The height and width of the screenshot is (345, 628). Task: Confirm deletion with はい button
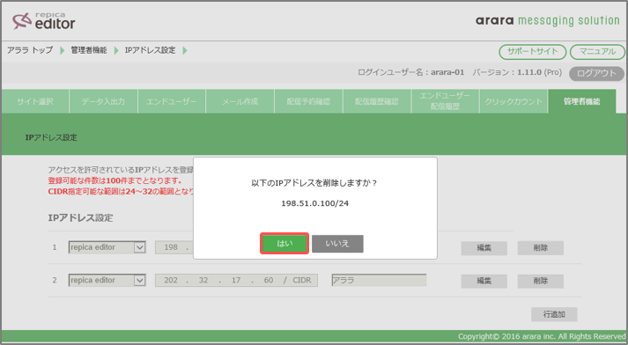point(284,243)
